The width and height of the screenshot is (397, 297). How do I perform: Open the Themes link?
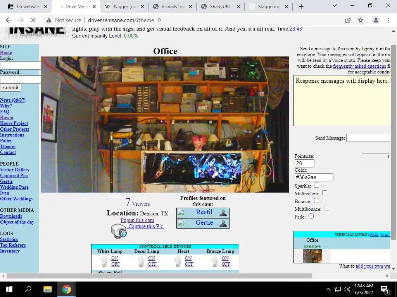(x=8, y=147)
